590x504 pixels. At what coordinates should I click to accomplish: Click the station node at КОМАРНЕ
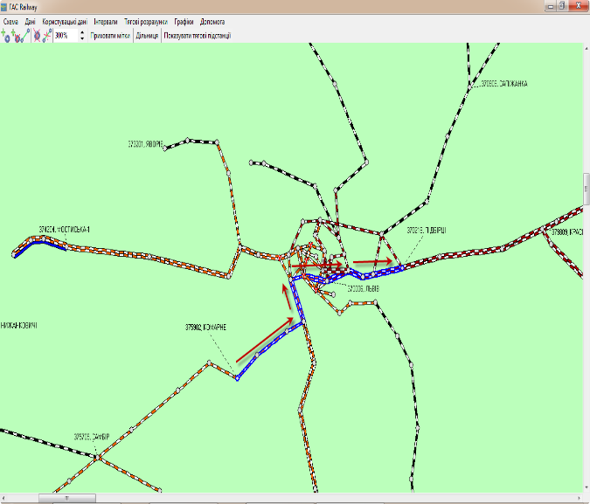point(236,378)
